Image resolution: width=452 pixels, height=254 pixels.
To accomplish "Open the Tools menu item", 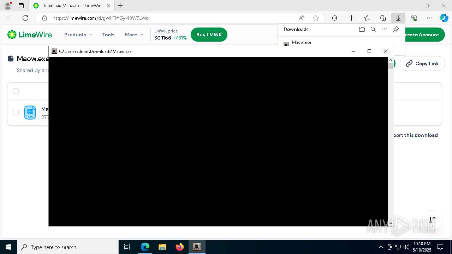I will pos(108,35).
